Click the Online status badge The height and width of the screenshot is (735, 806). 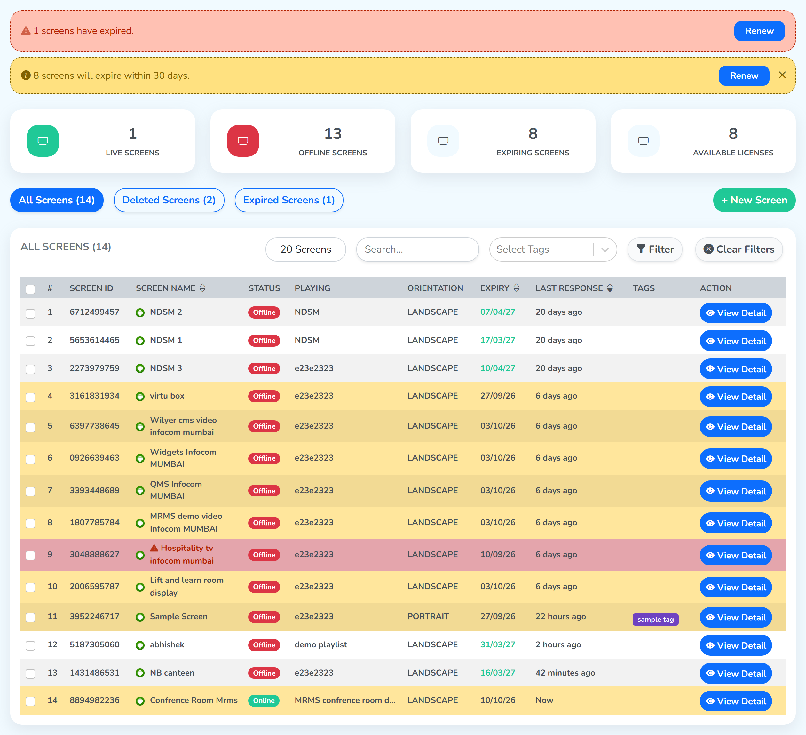pyautogui.click(x=264, y=700)
